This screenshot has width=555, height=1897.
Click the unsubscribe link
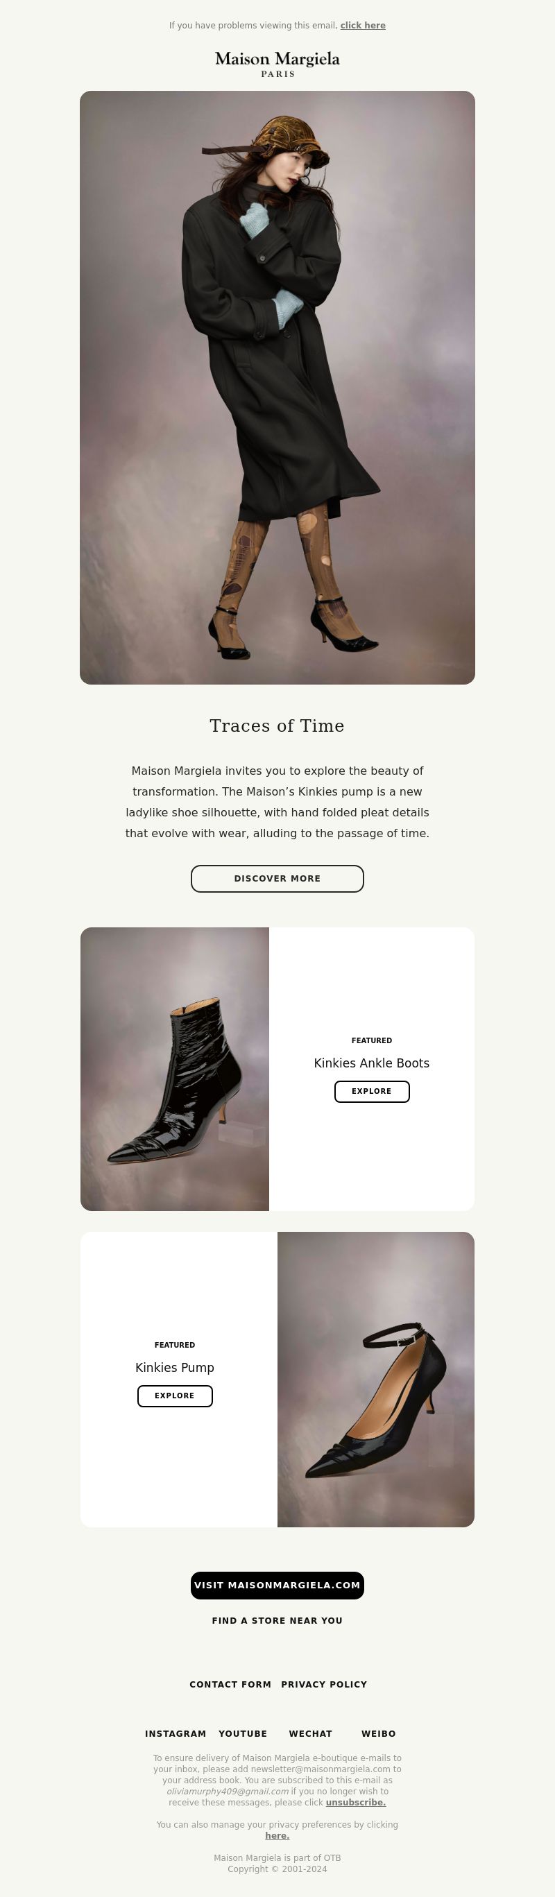356,1802
